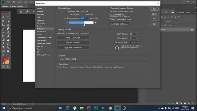197x111 pixels.
Task: Toggle the Use Graphics Processor checkbox
Action: pyautogui.click(x=111, y=19)
